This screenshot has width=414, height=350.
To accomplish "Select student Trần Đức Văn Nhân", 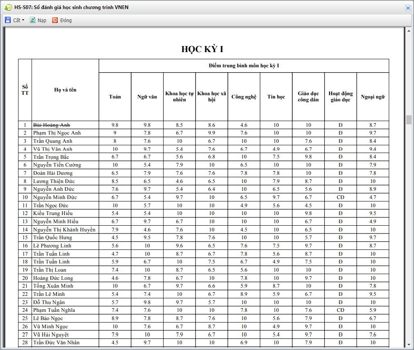I will (x=56, y=343).
